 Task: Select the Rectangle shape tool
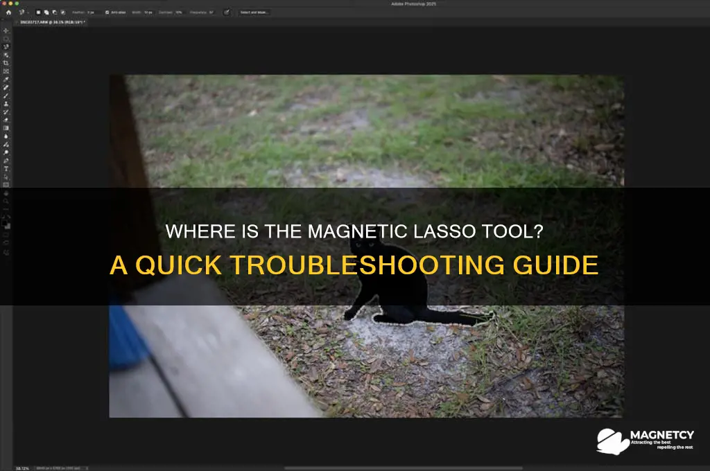6,185
